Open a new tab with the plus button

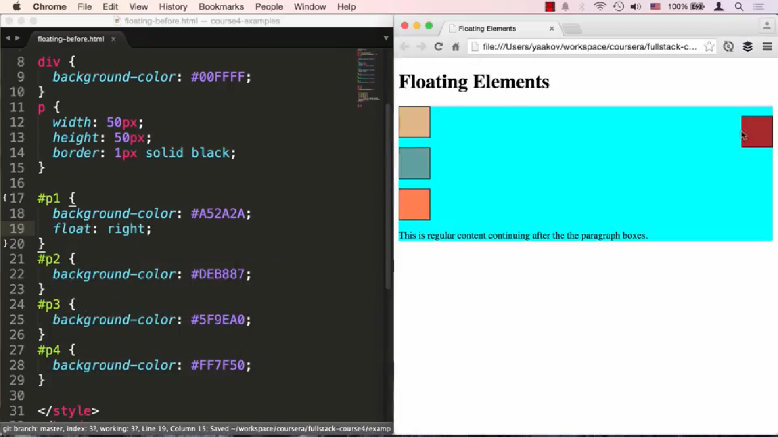click(x=572, y=28)
